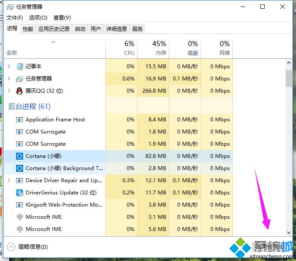Viewport: 296px width, 261px height.
Task: Select the Application Frame Host row name
Action: [x=55, y=120]
